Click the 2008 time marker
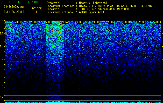This screenshot has width=163, height=103. tap(127, 22)
